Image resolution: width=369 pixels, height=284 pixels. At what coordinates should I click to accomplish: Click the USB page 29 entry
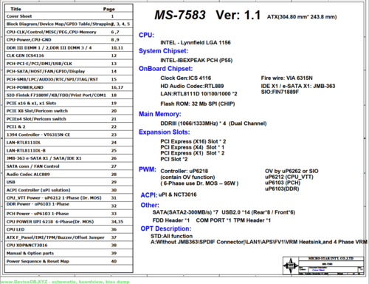click(69, 182)
